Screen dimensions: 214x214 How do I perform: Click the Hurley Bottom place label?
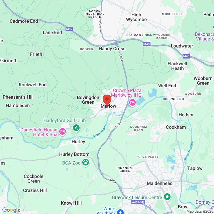[x=74, y=154]
